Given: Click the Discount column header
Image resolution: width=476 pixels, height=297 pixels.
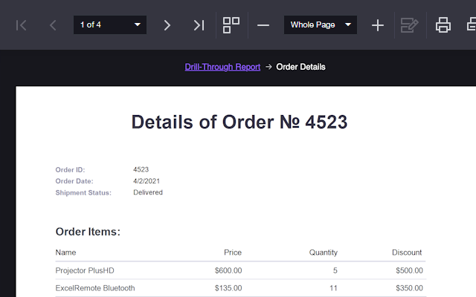Looking at the screenshot, I should click(x=407, y=252).
